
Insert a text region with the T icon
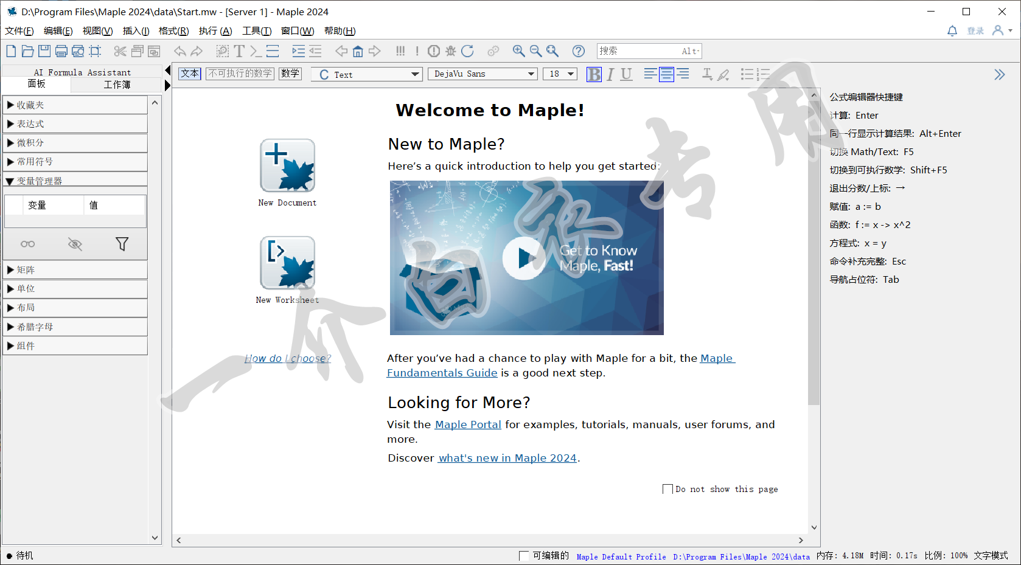(x=239, y=51)
